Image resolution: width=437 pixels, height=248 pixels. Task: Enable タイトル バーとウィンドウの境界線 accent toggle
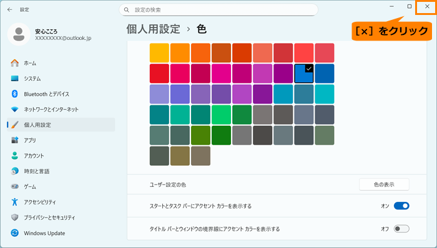pos(401,229)
